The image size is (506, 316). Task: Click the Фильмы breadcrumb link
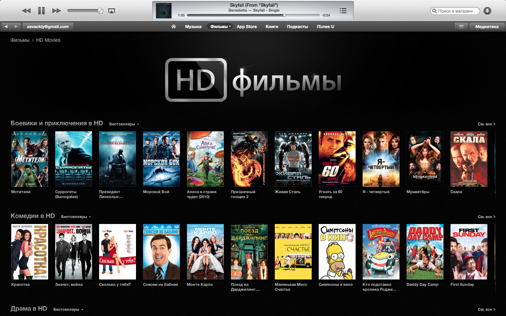click(20, 40)
